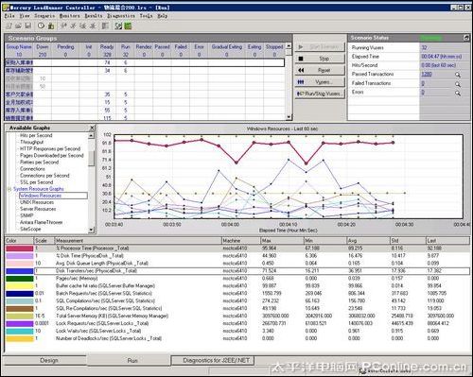This screenshot has height=377, width=473.
Task: Select Hits per Second graph
Action: pyautogui.click(x=36, y=135)
